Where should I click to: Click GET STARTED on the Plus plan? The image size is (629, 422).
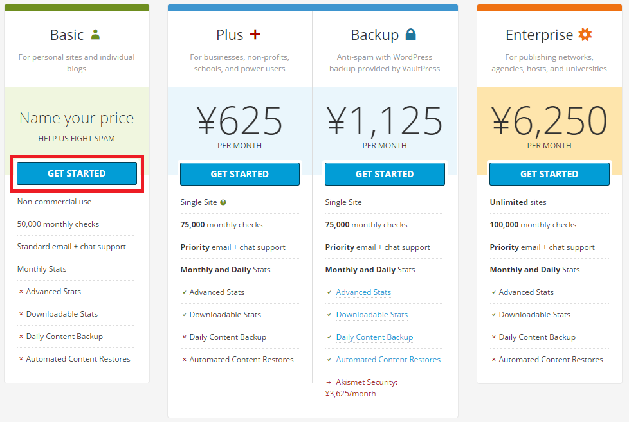click(239, 173)
